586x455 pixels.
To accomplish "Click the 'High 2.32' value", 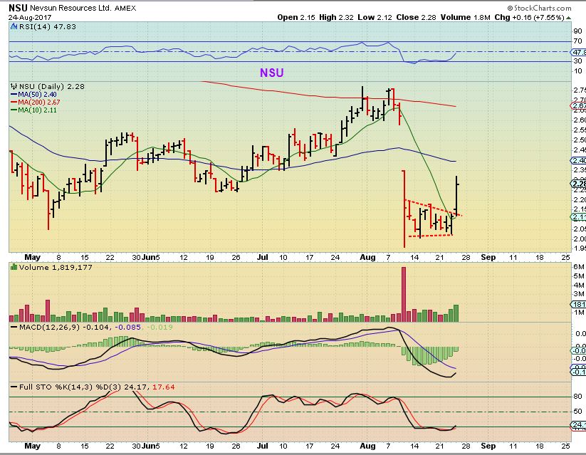I will (336, 17).
